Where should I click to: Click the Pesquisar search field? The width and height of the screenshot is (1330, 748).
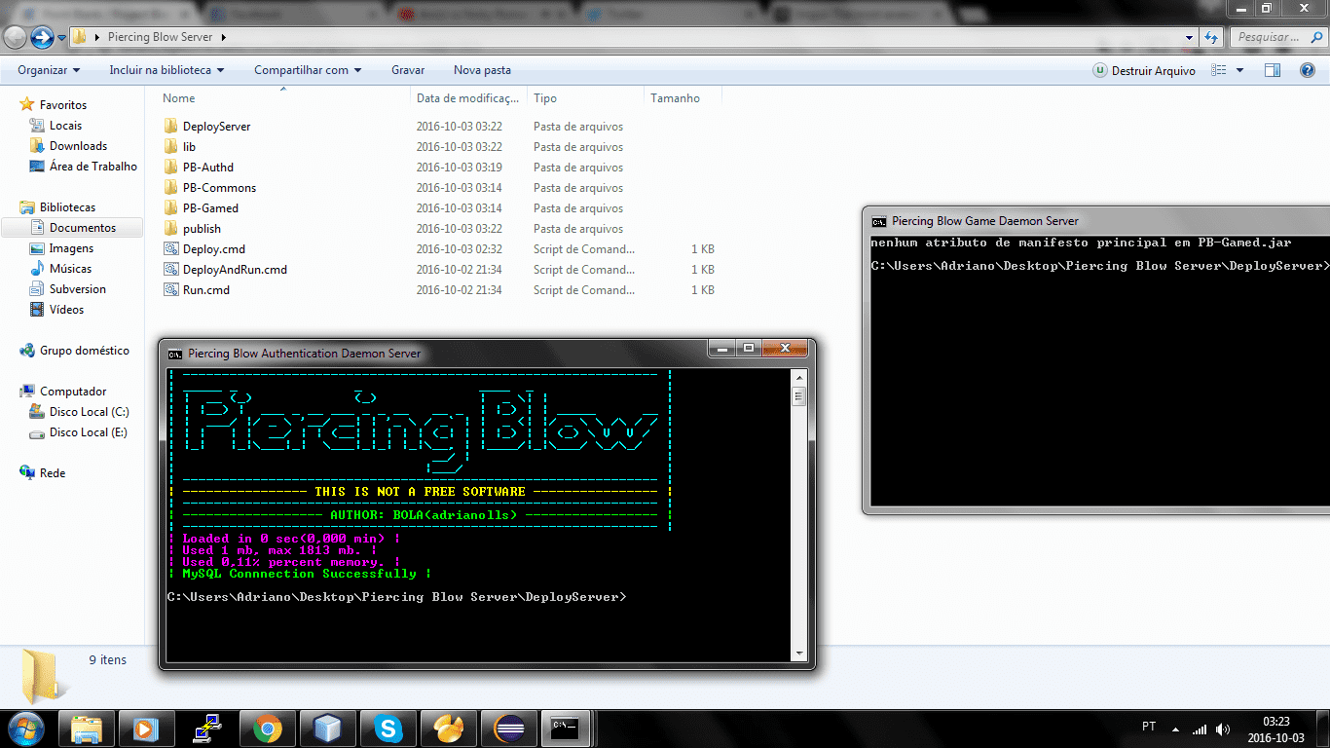tap(1276, 37)
